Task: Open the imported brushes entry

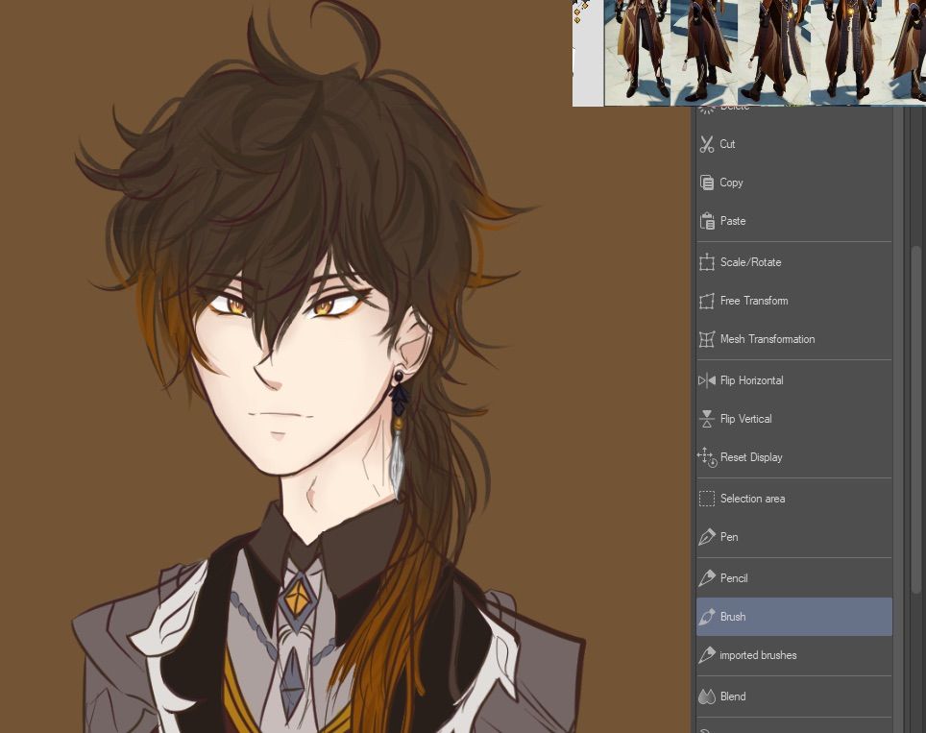Action: point(794,655)
